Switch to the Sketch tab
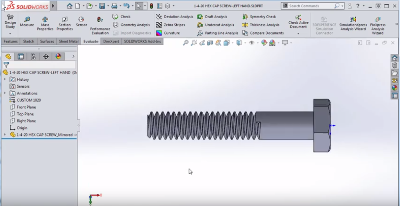This screenshot has height=206, width=400. click(x=29, y=41)
